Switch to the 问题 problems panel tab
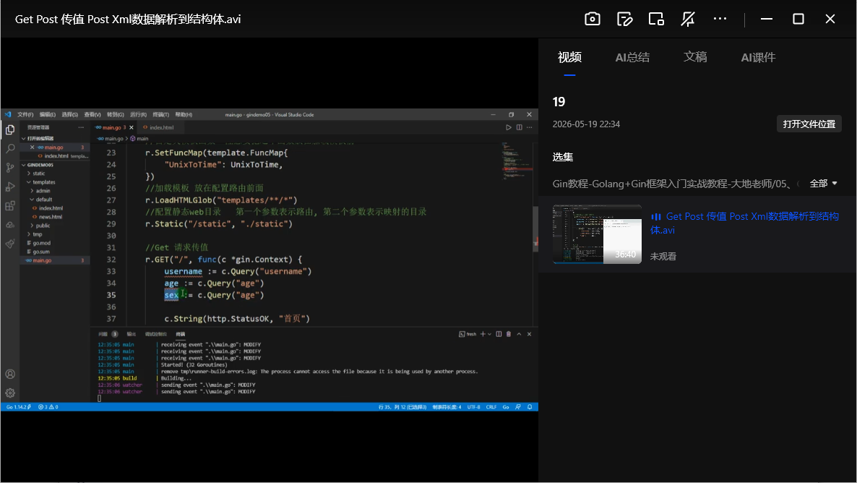 [x=103, y=334]
